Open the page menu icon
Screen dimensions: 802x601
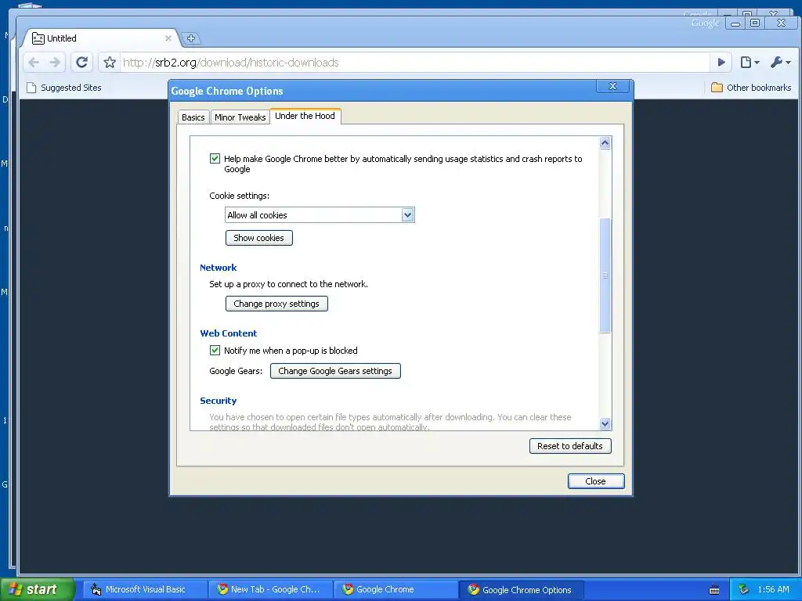tap(750, 63)
